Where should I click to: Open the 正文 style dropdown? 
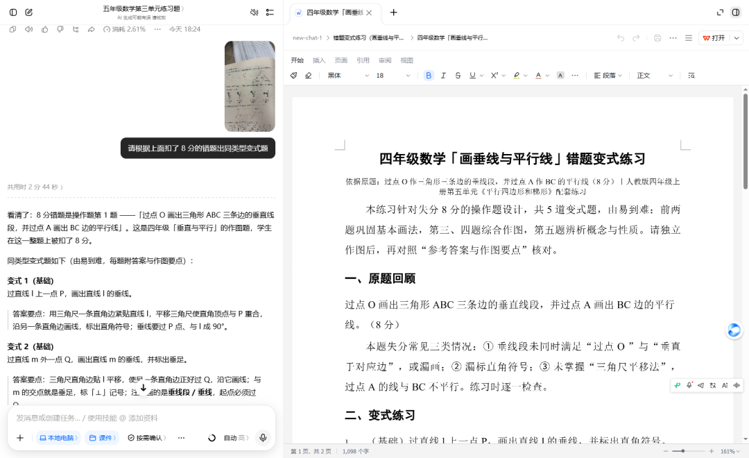point(655,76)
